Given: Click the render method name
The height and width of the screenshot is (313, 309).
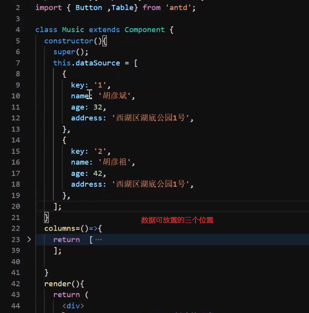Looking at the screenshot, I should click(57, 284).
